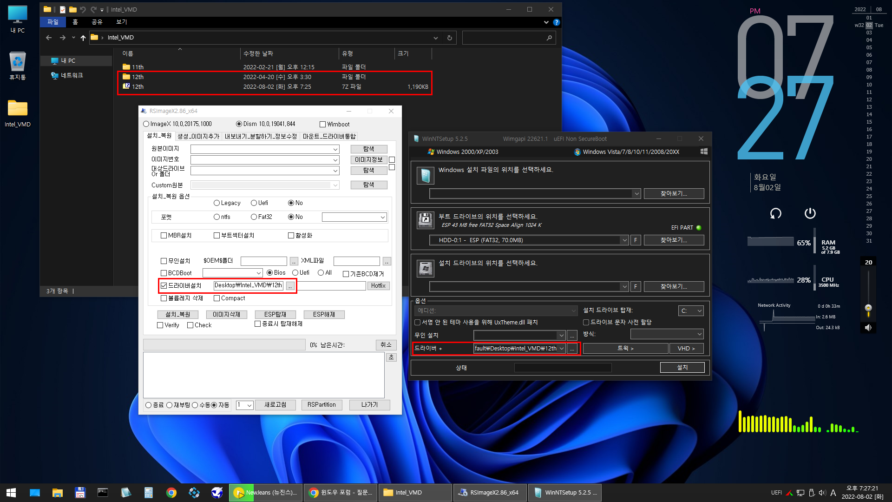Viewport: 892px width, 502px height.
Task: Refresh the Explorer address bar
Action: [449, 38]
